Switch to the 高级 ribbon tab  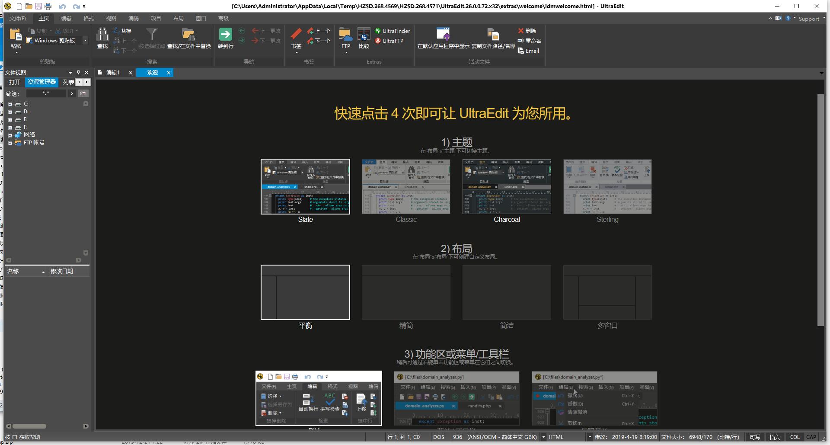tap(223, 18)
